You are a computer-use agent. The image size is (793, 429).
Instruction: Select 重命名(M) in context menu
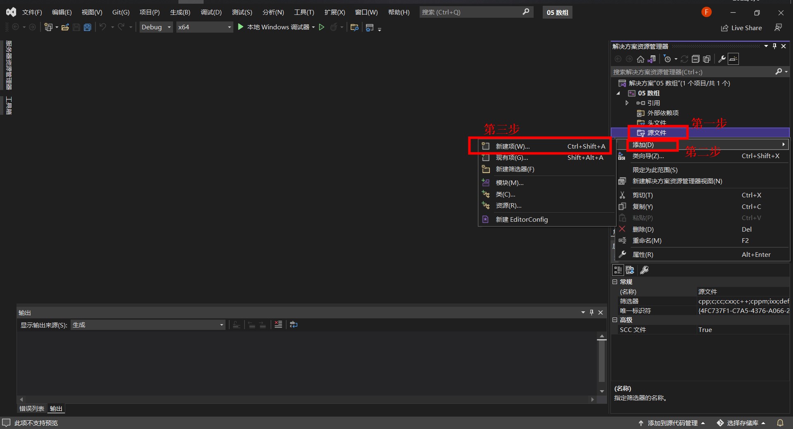coord(703,241)
